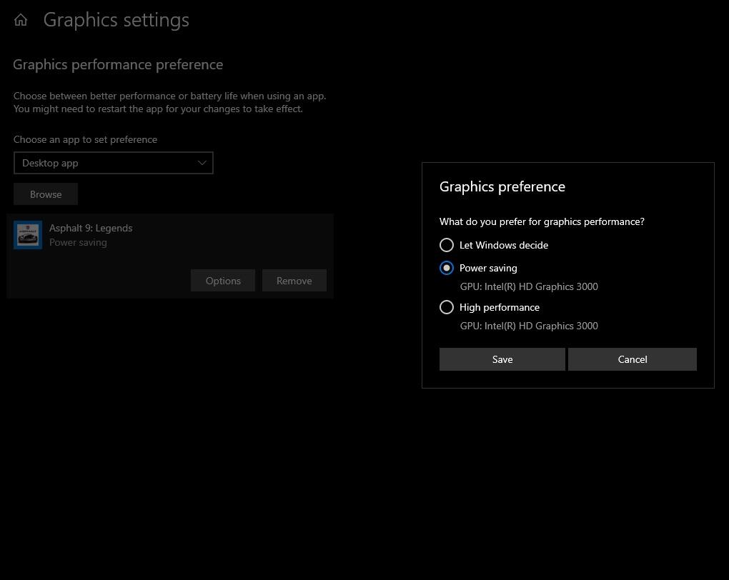
Task: Open the Desktop app dropdown
Action: 114,163
